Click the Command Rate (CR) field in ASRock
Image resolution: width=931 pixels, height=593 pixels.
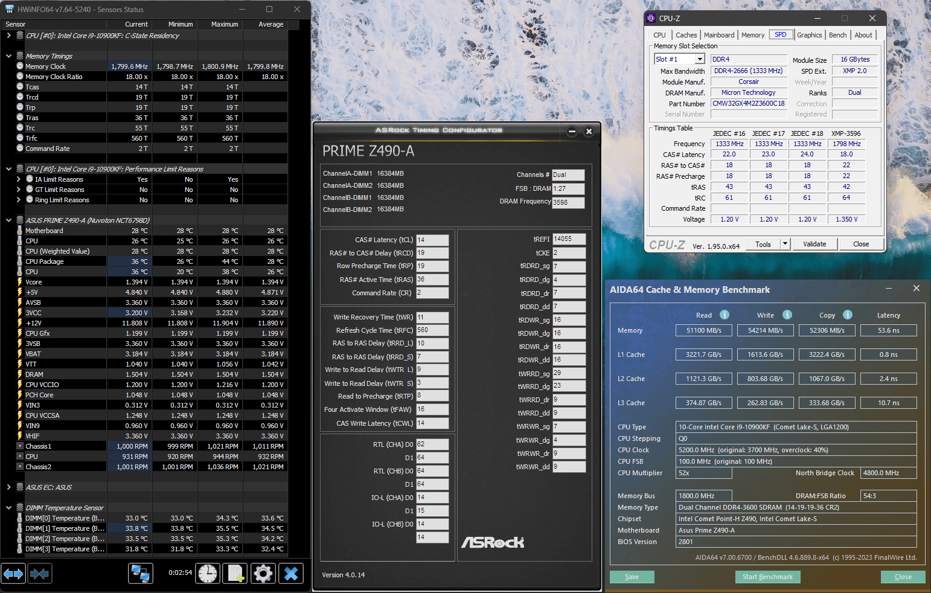click(x=432, y=293)
